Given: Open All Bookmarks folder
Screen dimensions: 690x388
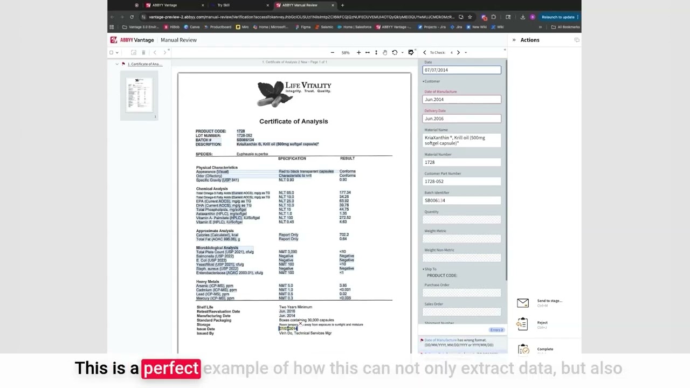Looking at the screenshot, I should 565,27.
